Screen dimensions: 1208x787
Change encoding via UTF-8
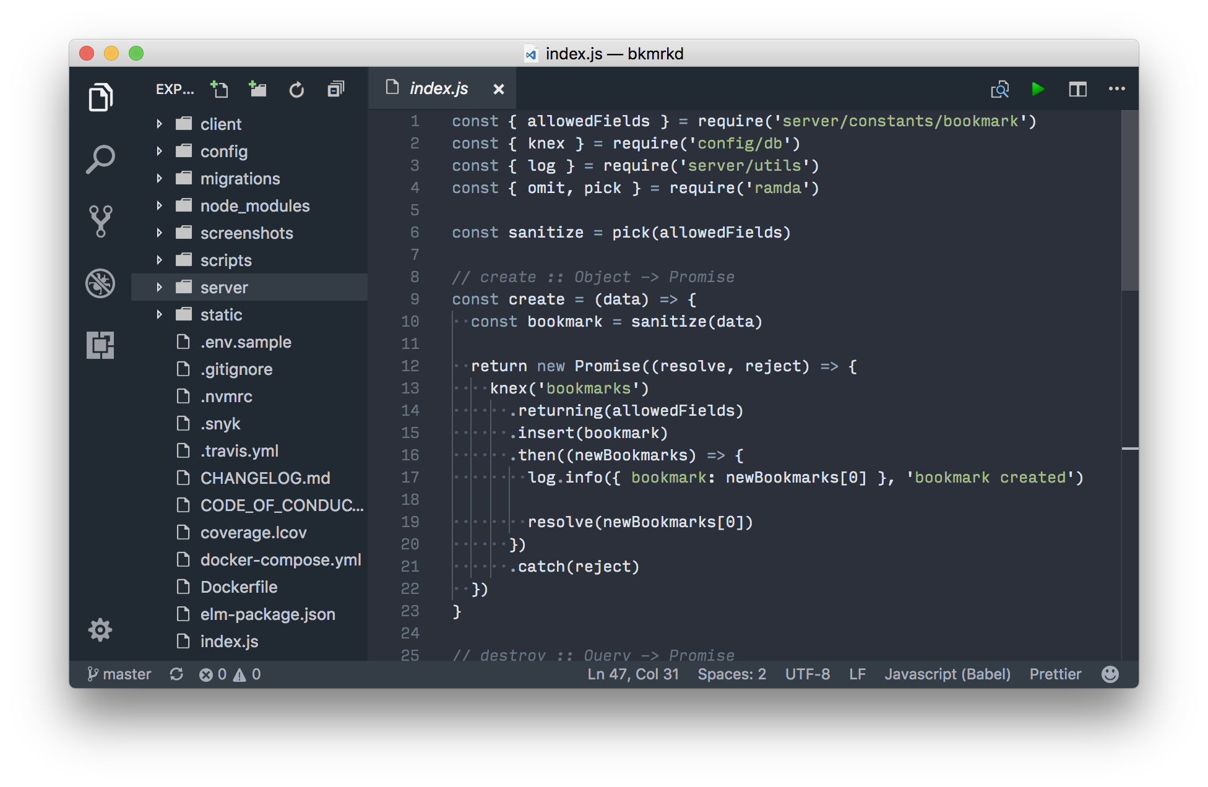click(x=807, y=674)
